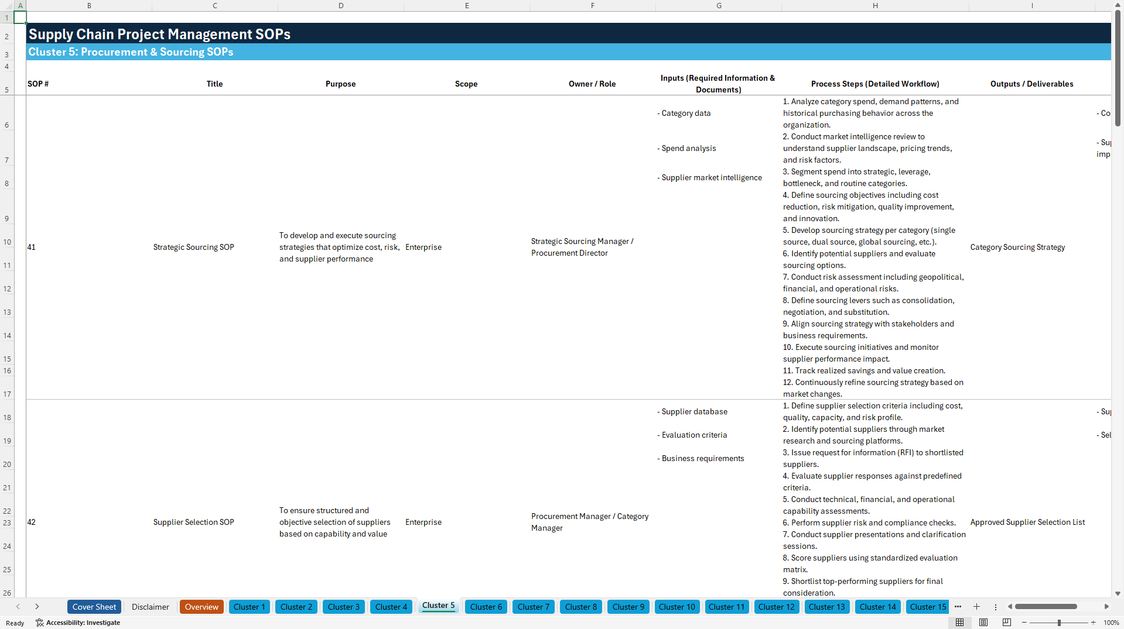Switch to Page Layout view
This screenshot has height=629, width=1124.
coord(983,623)
